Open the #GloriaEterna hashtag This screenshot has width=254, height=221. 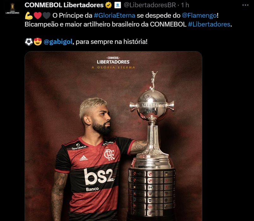114,15
